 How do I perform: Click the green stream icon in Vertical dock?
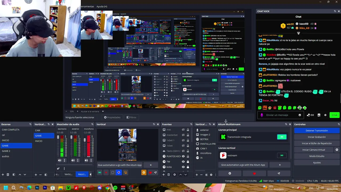[x=100, y=173]
